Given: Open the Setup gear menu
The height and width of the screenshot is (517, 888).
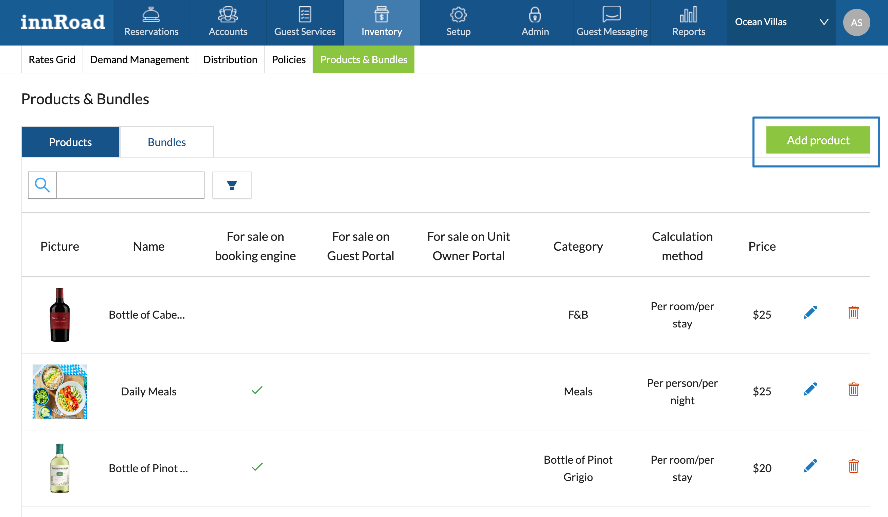Looking at the screenshot, I should tap(458, 22).
